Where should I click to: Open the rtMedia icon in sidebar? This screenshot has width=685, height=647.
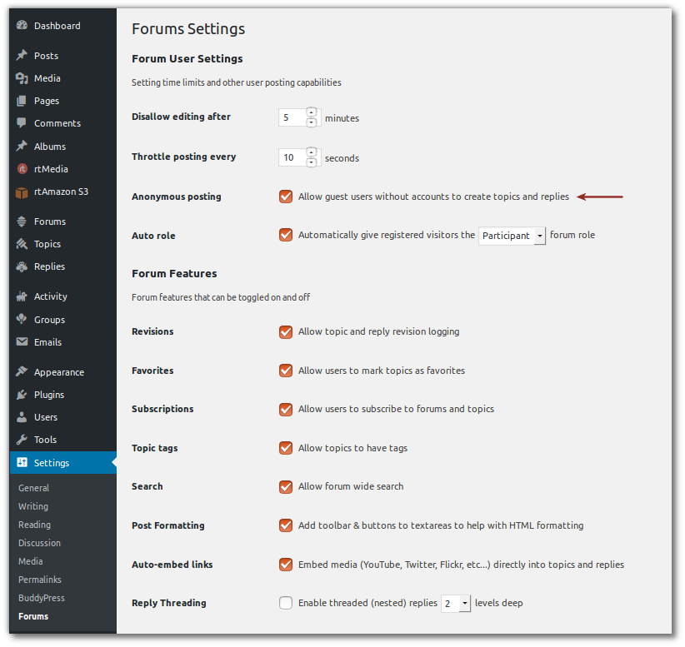[22, 169]
